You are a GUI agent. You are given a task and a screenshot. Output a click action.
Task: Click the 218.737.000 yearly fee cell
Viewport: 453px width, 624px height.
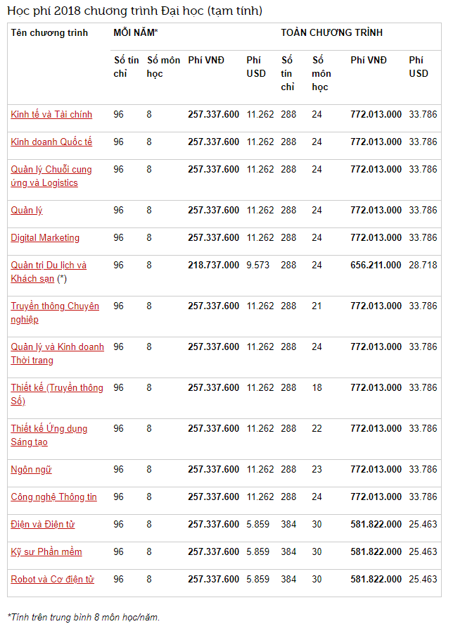pos(213,266)
